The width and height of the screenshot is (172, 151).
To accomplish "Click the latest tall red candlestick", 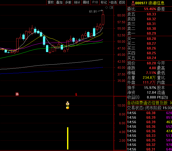I will coord(103,19).
